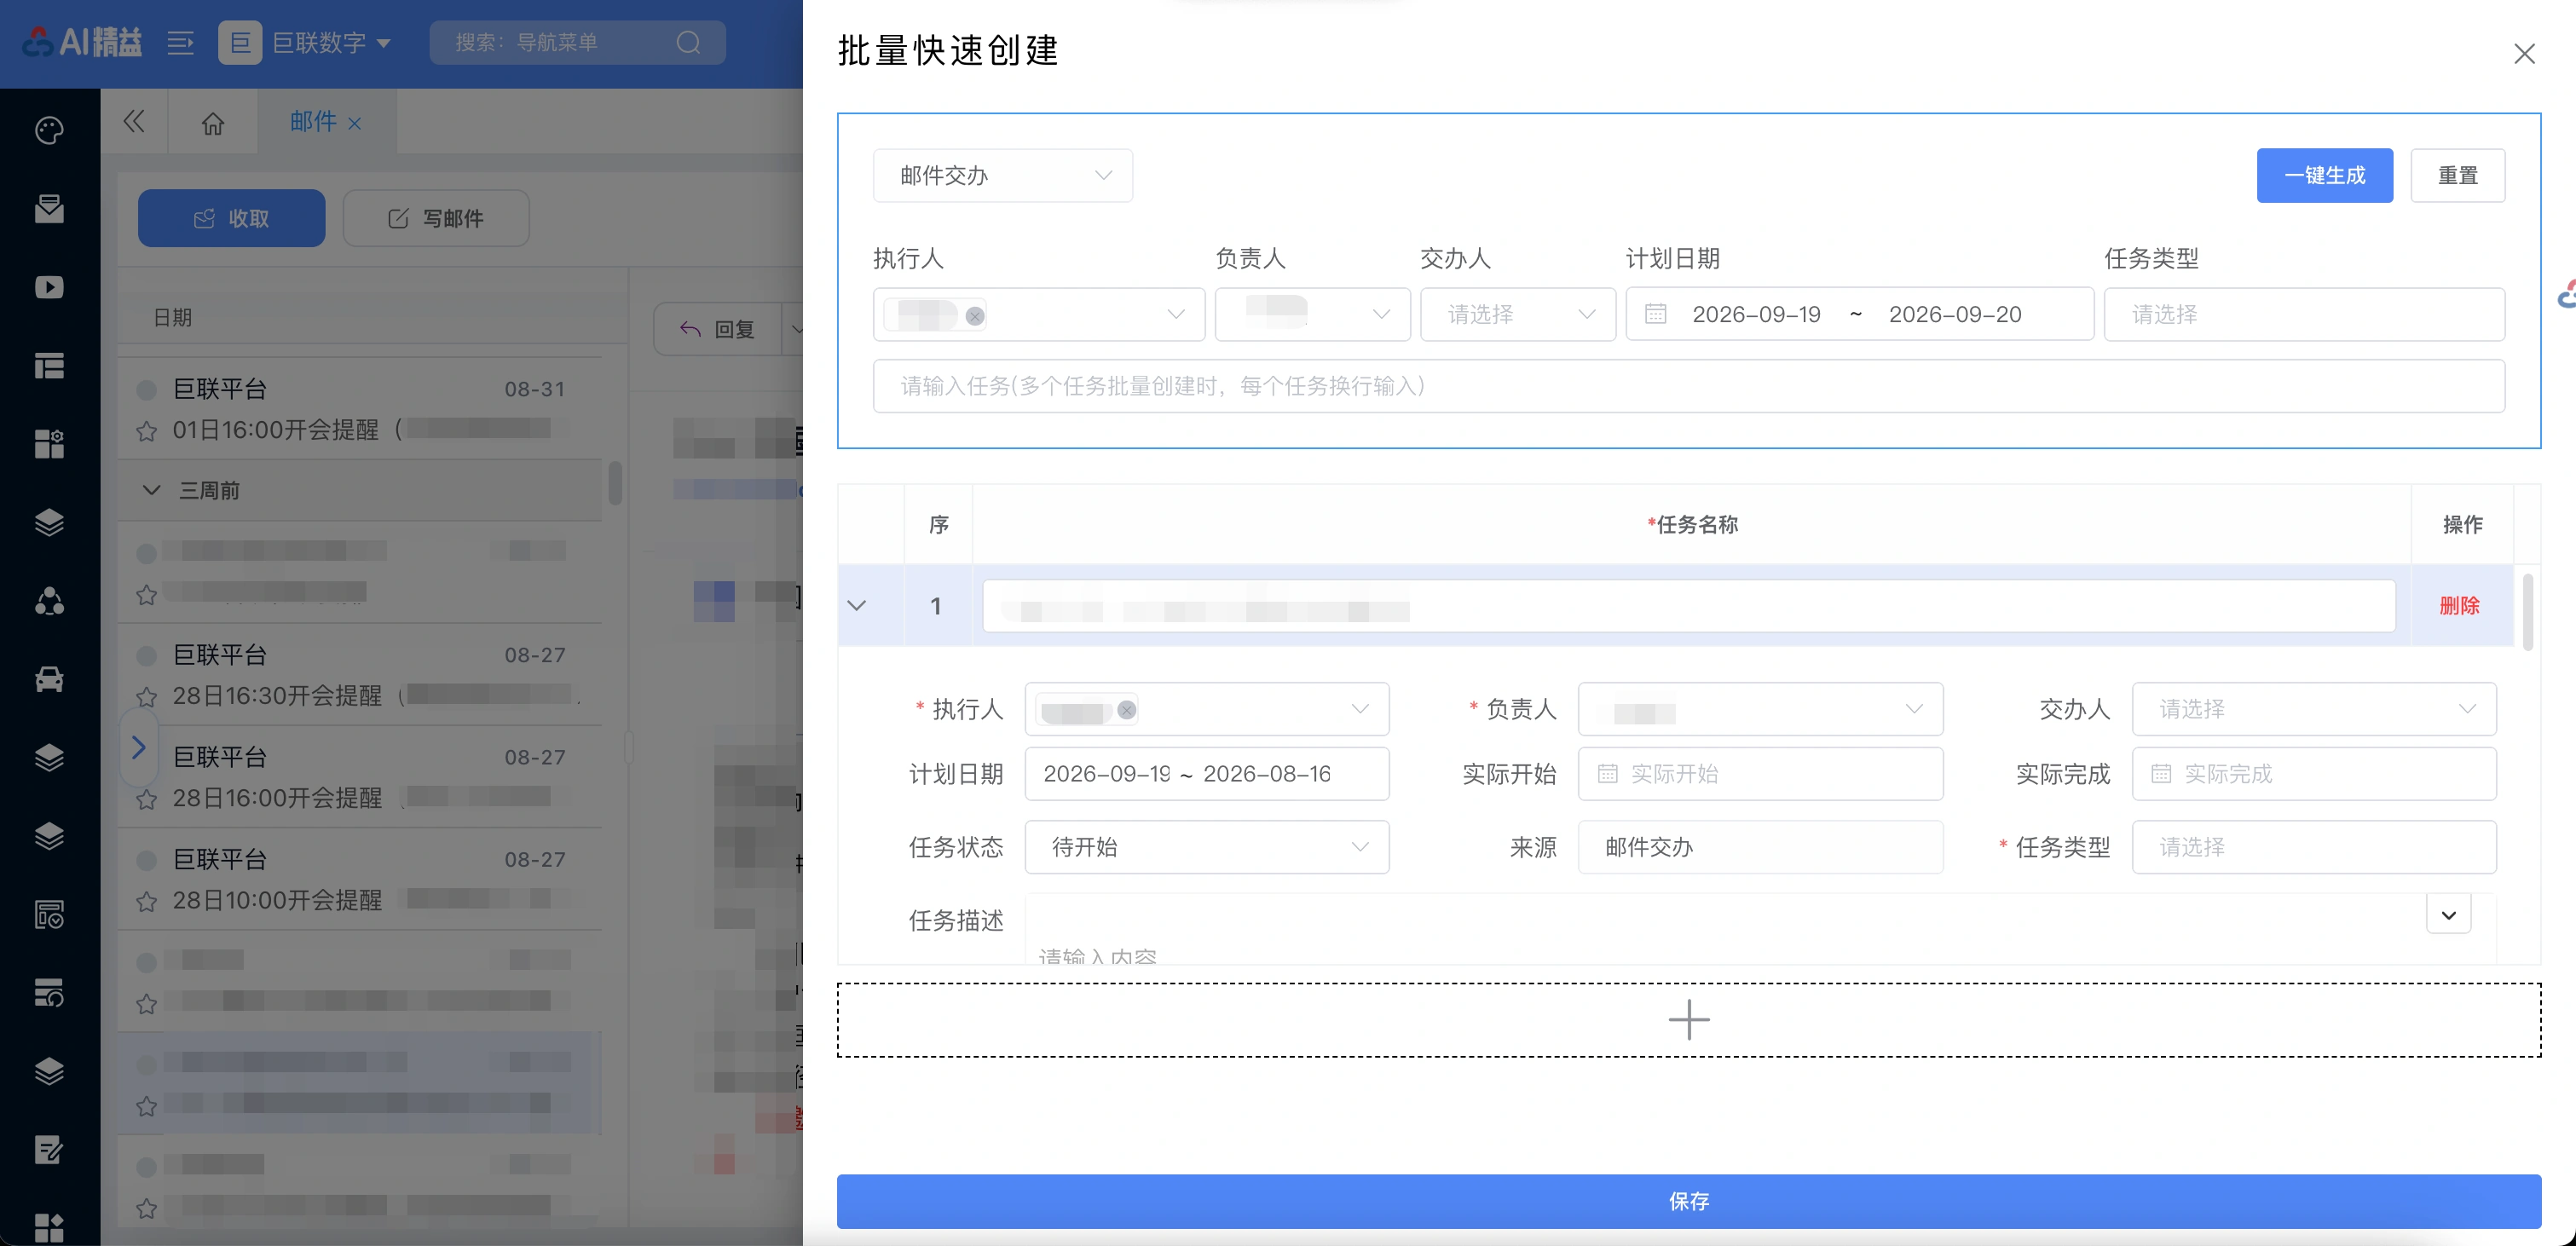This screenshot has width=2576, height=1246.
Task: Close the 邮件 tab
Action: tap(354, 123)
